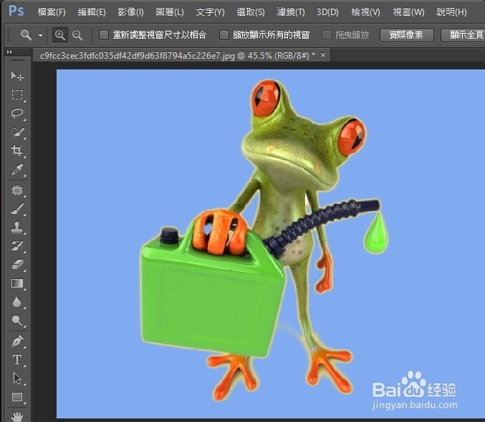Select the Spot Healing Brush tool
Viewport: 485px width, 422px height.
tap(17, 190)
